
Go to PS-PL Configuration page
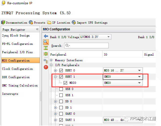(x=17, y=44)
